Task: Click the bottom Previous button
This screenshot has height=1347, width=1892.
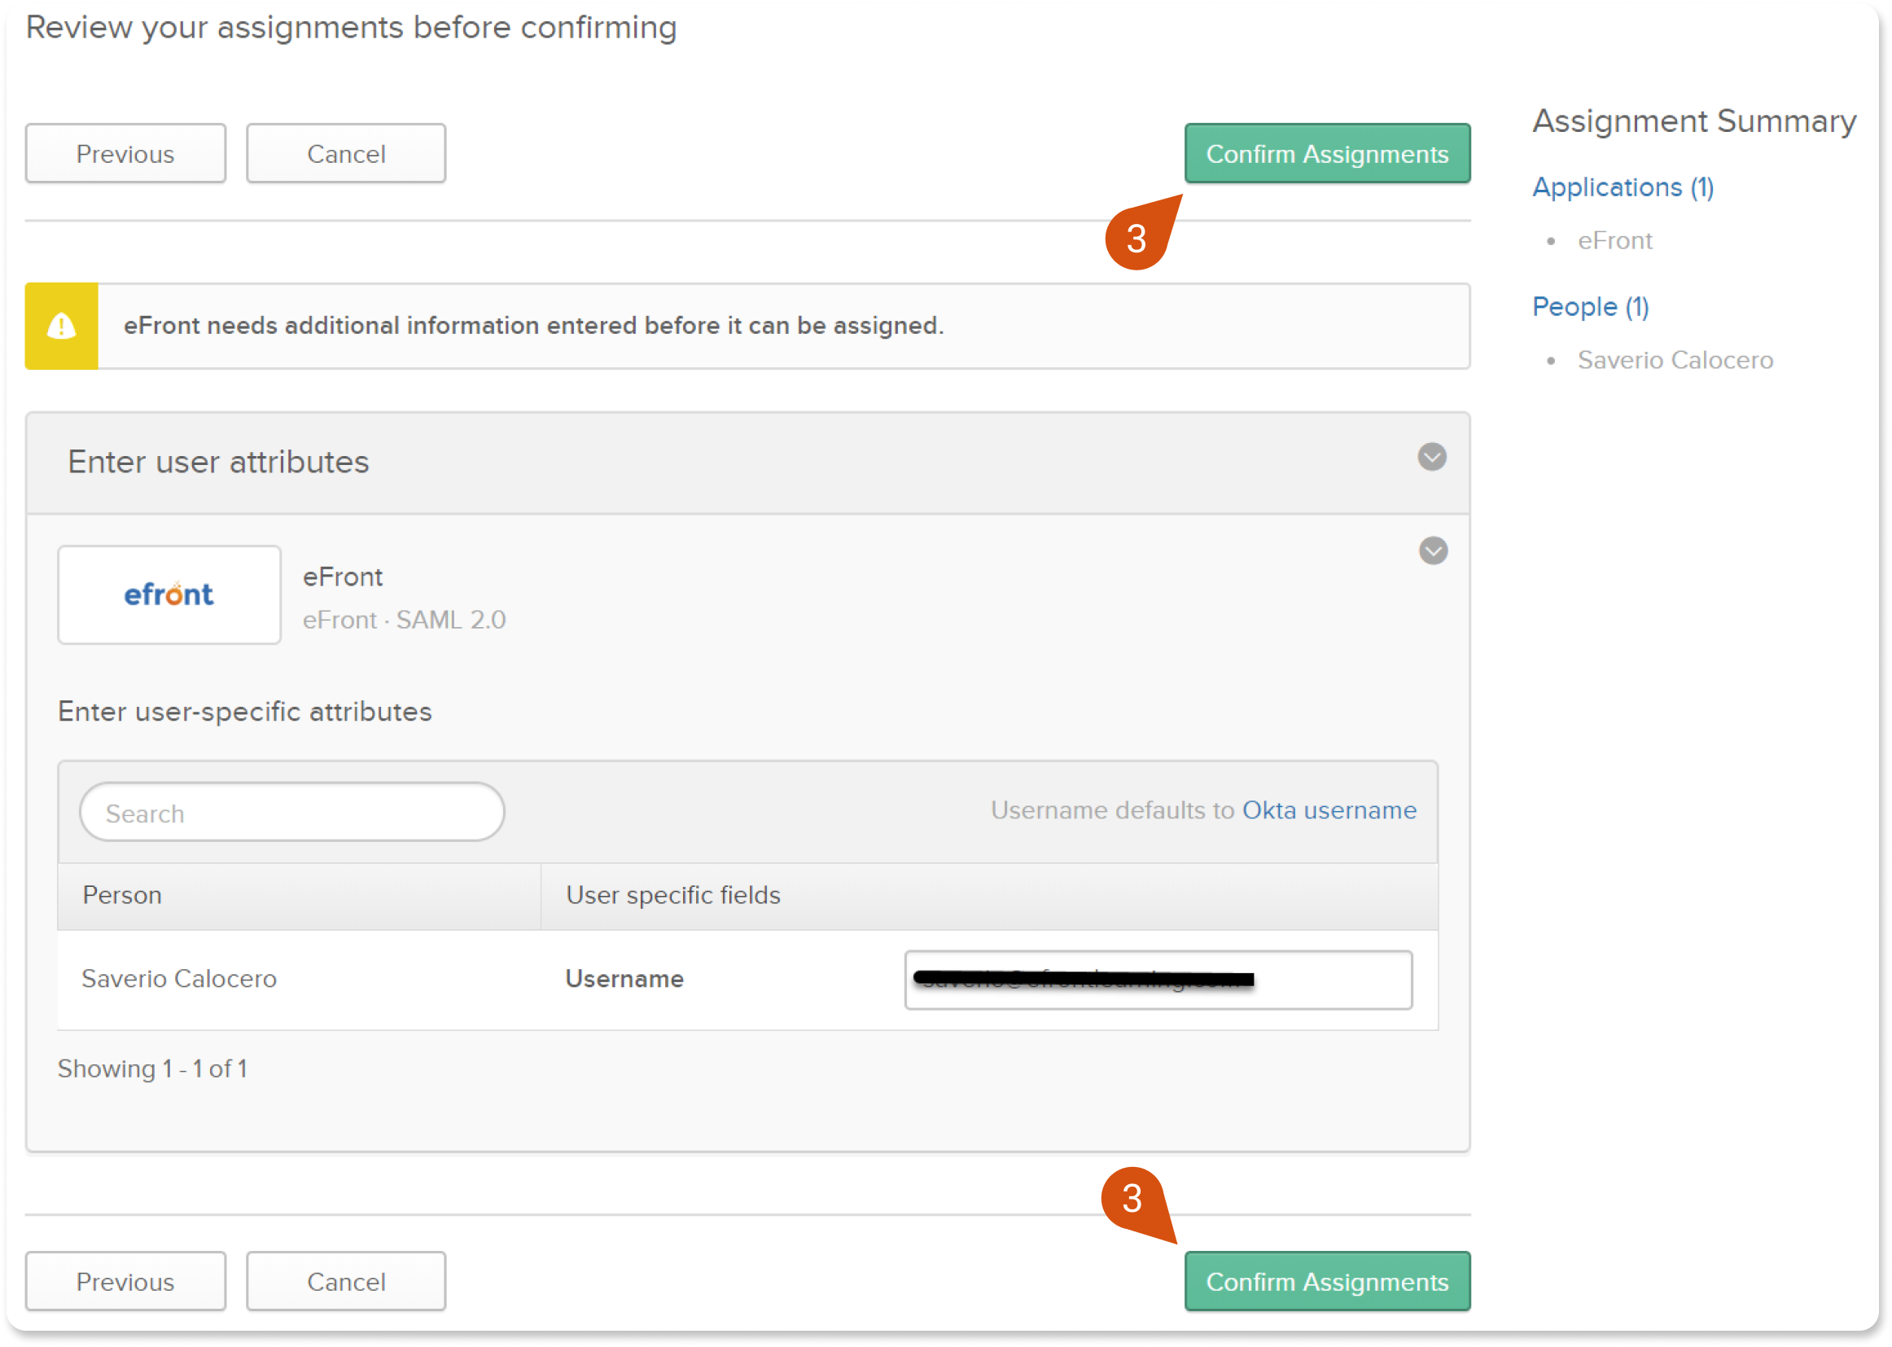Action: coord(125,1281)
